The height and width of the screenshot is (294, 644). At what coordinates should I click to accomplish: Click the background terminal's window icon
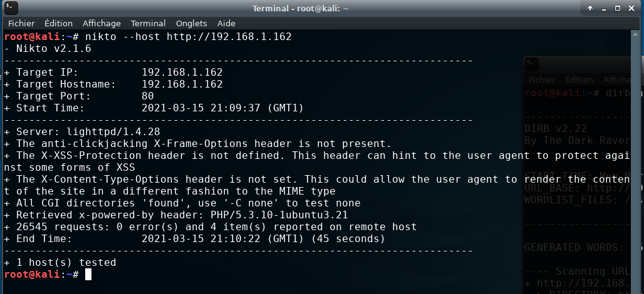[532, 64]
